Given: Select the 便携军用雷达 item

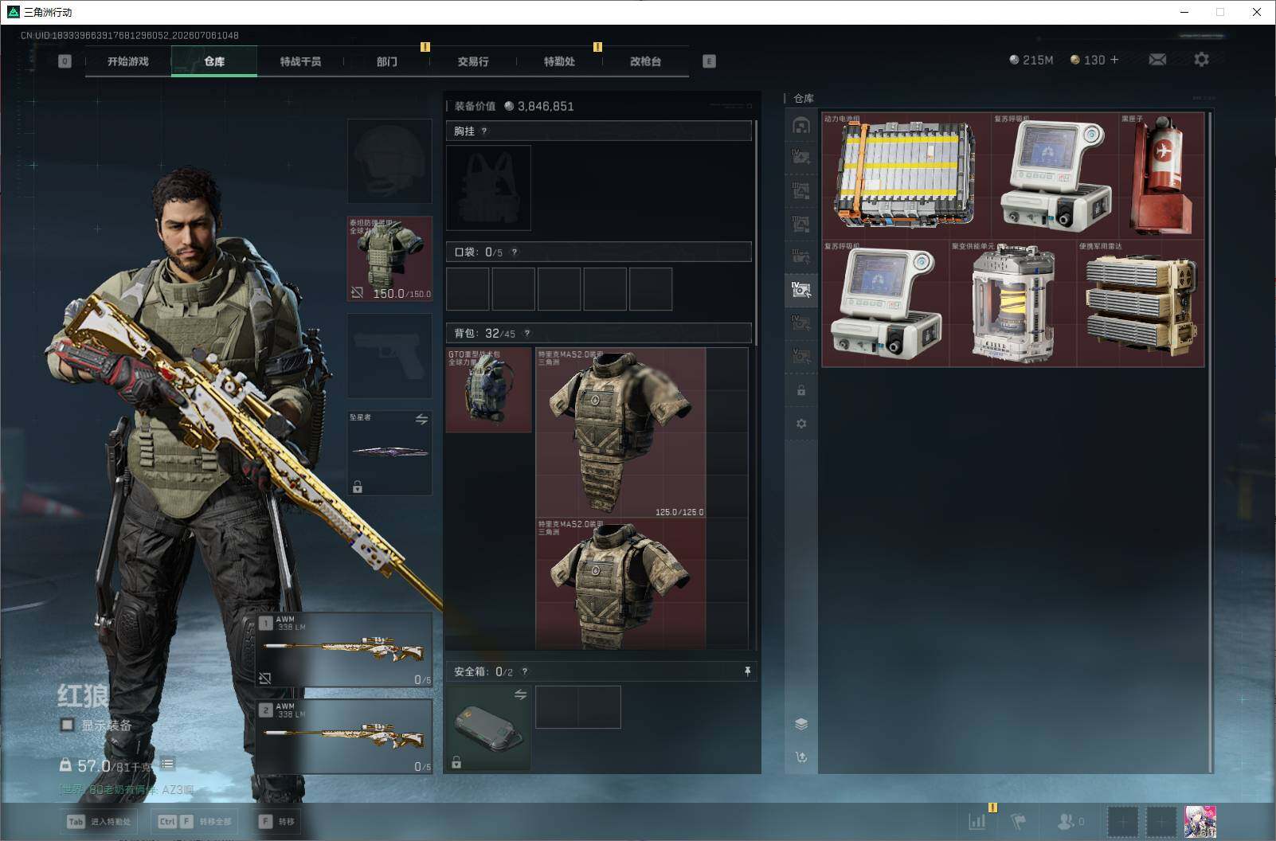Looking at the screenshot, I should click(1141, 303).
